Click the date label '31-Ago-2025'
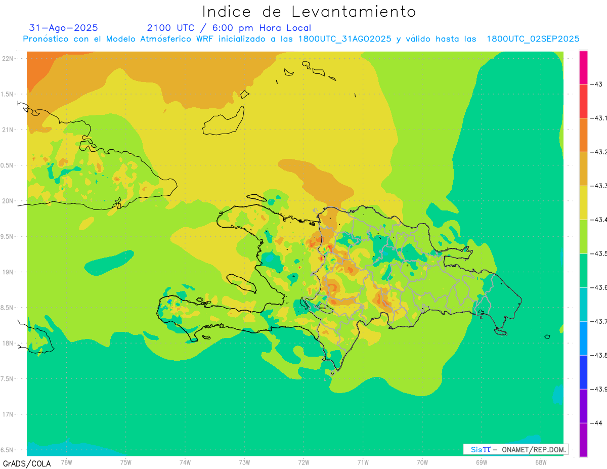 point(64,28)
